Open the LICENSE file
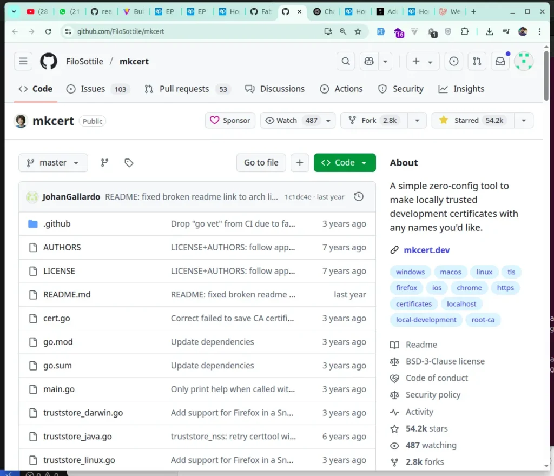This screenshot has height=476, width=554. click(59, 271)
